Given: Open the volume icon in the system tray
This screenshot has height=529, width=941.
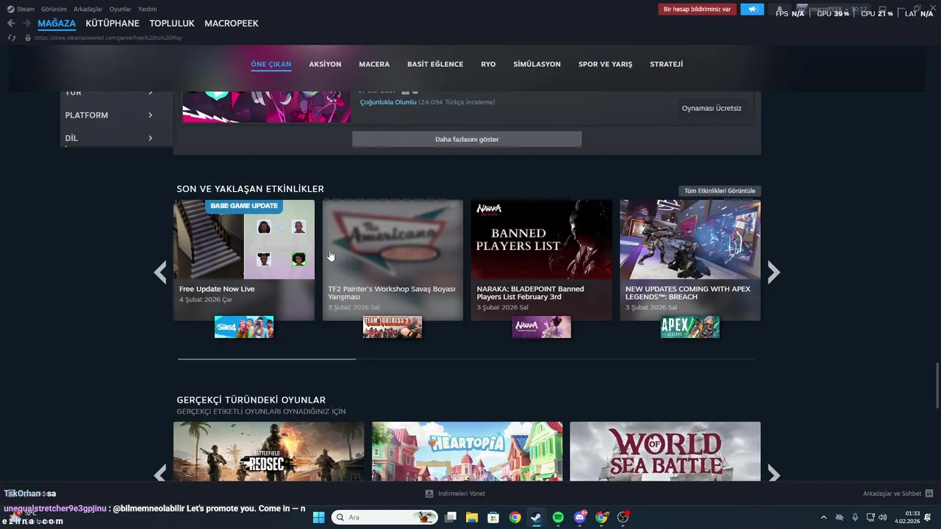Looking at the screenshot, I should (883, 517).
